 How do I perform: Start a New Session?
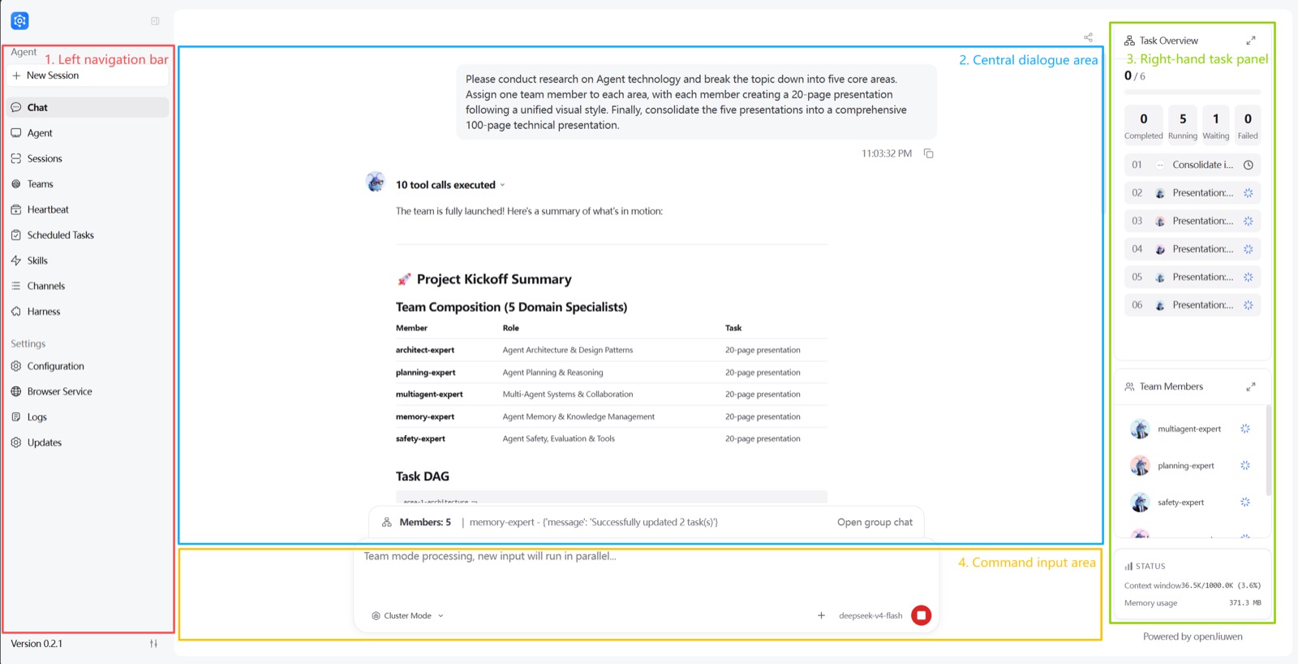pyautogui.click(x=88, y=75)
